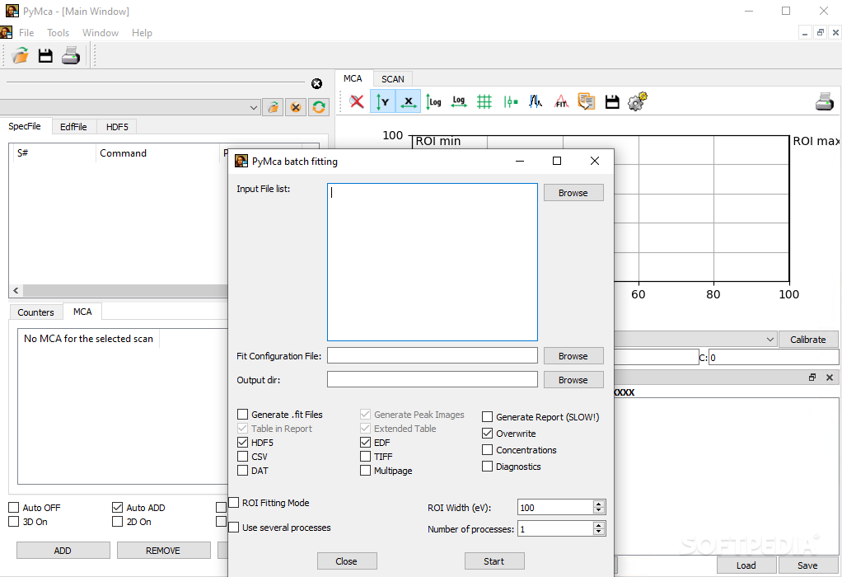Toggle Y autoscale icon

[x=382, y=101]
